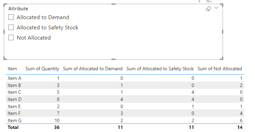Image resolution: width=255 pixels, height=132 pixels.
Task: Check the Allocated to Demand checkbox
Action: 11,17
